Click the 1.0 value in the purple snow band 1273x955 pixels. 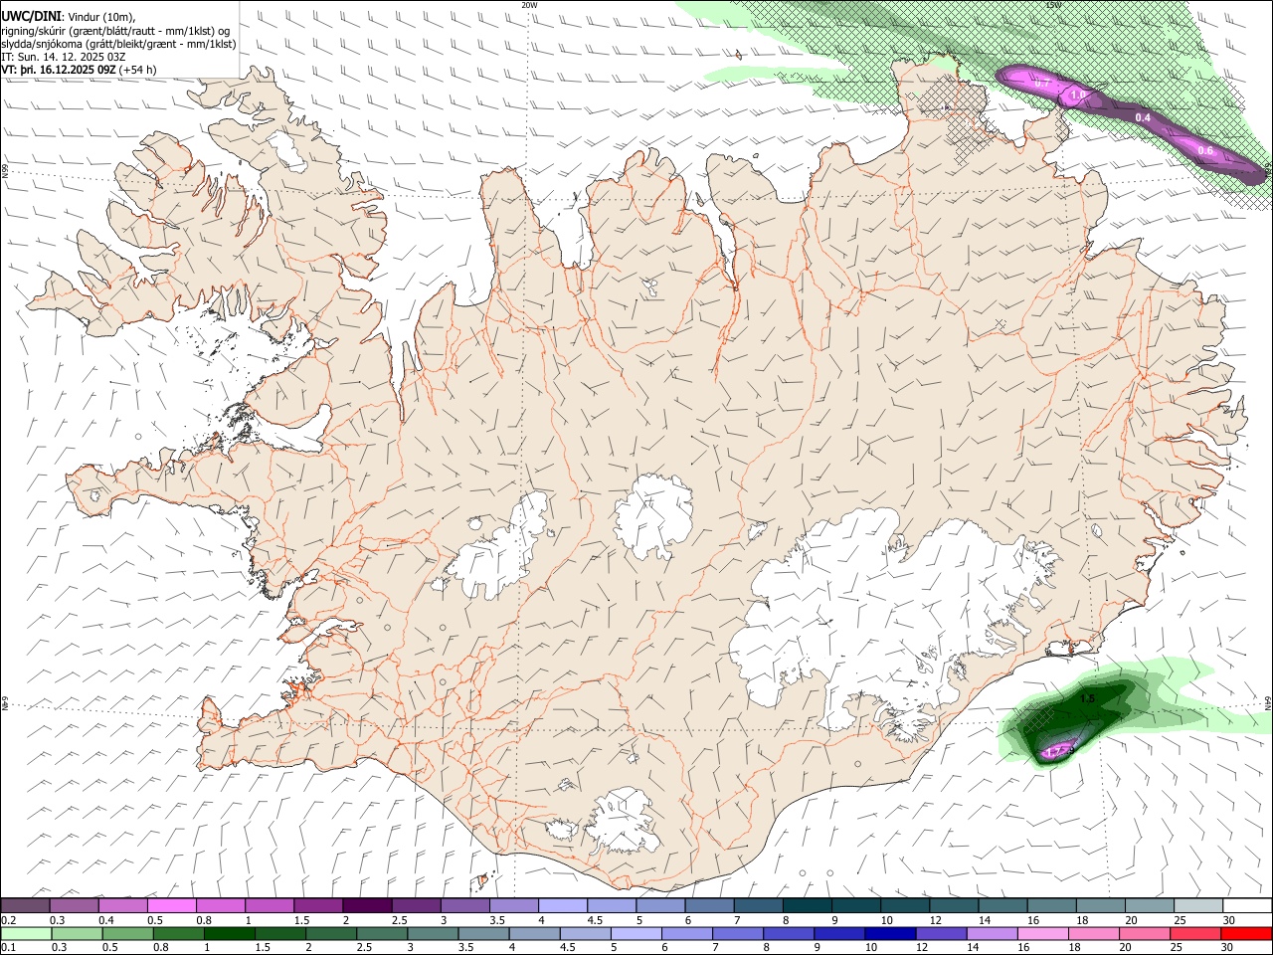point(1078,95)
